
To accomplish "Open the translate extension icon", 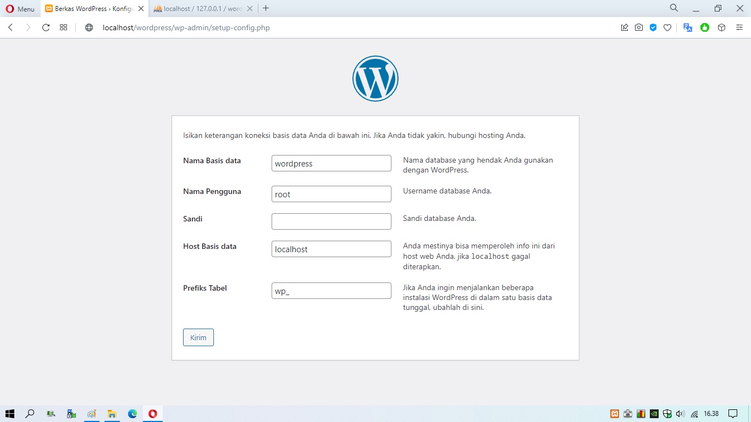I will tap(688, 27).
